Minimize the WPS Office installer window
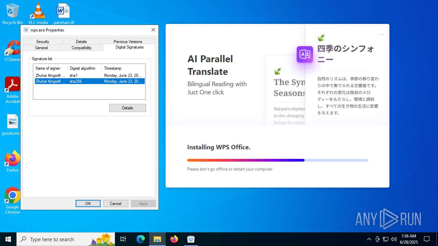This screenshot has height=246, width=438. (382, 35)
